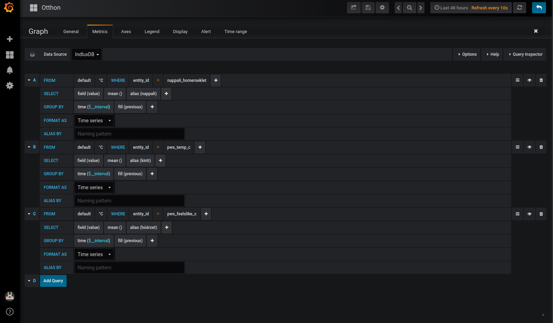Click the query A Alias By naming pattern field

(129, 134)
